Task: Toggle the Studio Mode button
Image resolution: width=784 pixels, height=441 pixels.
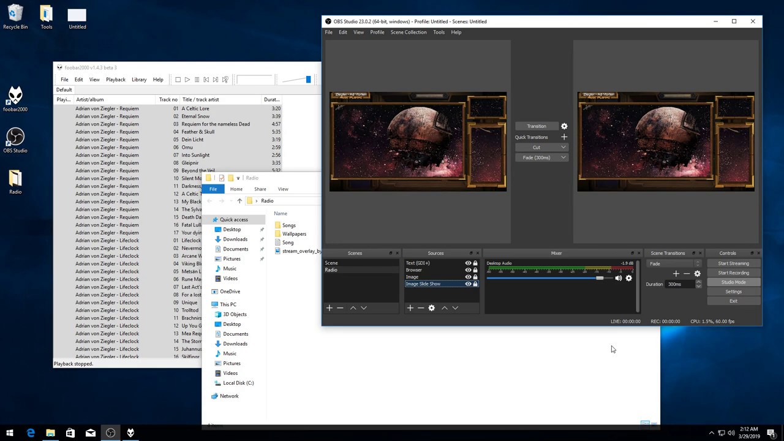Action: coord(733,282)
